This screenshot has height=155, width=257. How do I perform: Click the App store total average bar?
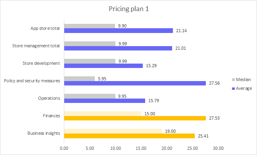click(x=119, y=31)
